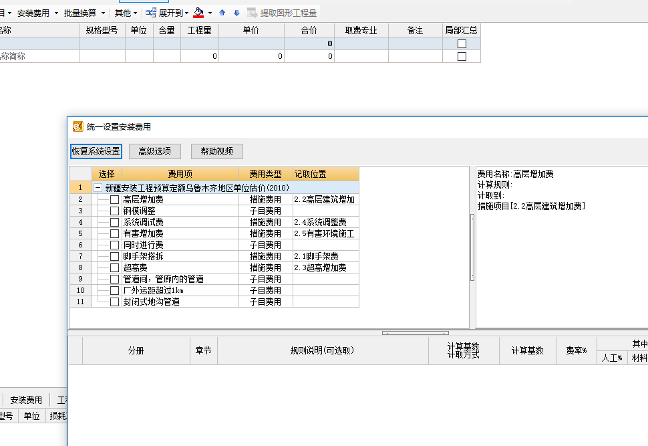Image resolution: width=648 pixels, height=446 pixels.
Task: Enable the 高层增加费 checkbox
Action: pyautogui.click(x=114, y=199)
